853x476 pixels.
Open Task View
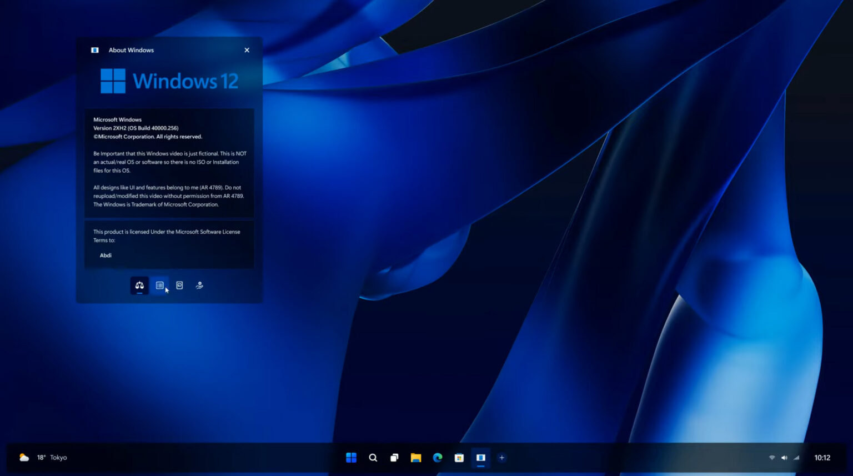[x=394, y=458]
